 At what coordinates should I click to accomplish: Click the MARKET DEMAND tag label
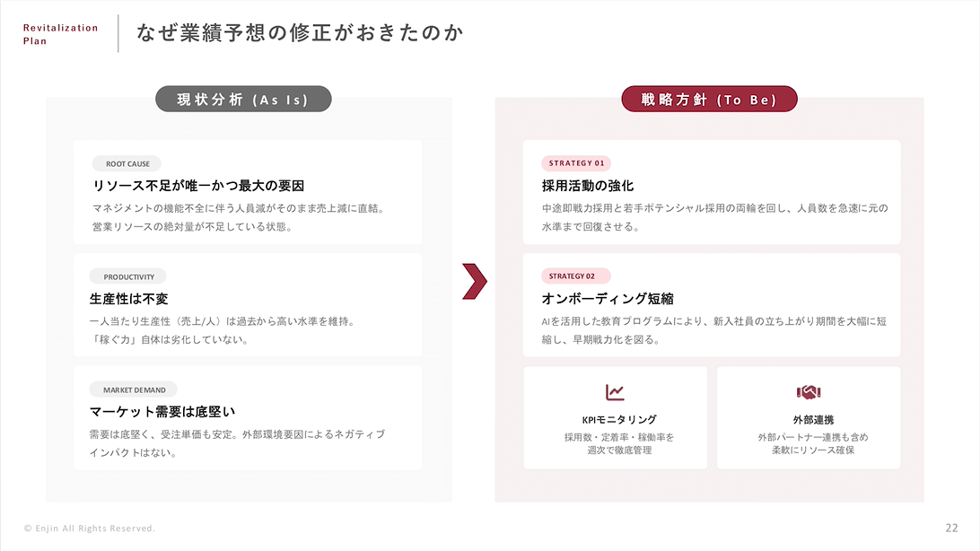134,389
